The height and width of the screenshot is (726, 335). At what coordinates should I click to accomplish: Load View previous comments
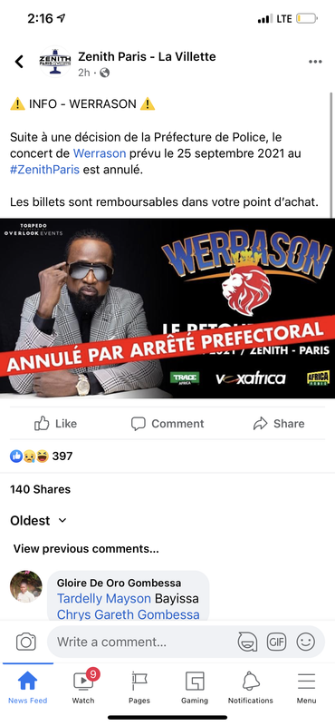pos(86,549)
